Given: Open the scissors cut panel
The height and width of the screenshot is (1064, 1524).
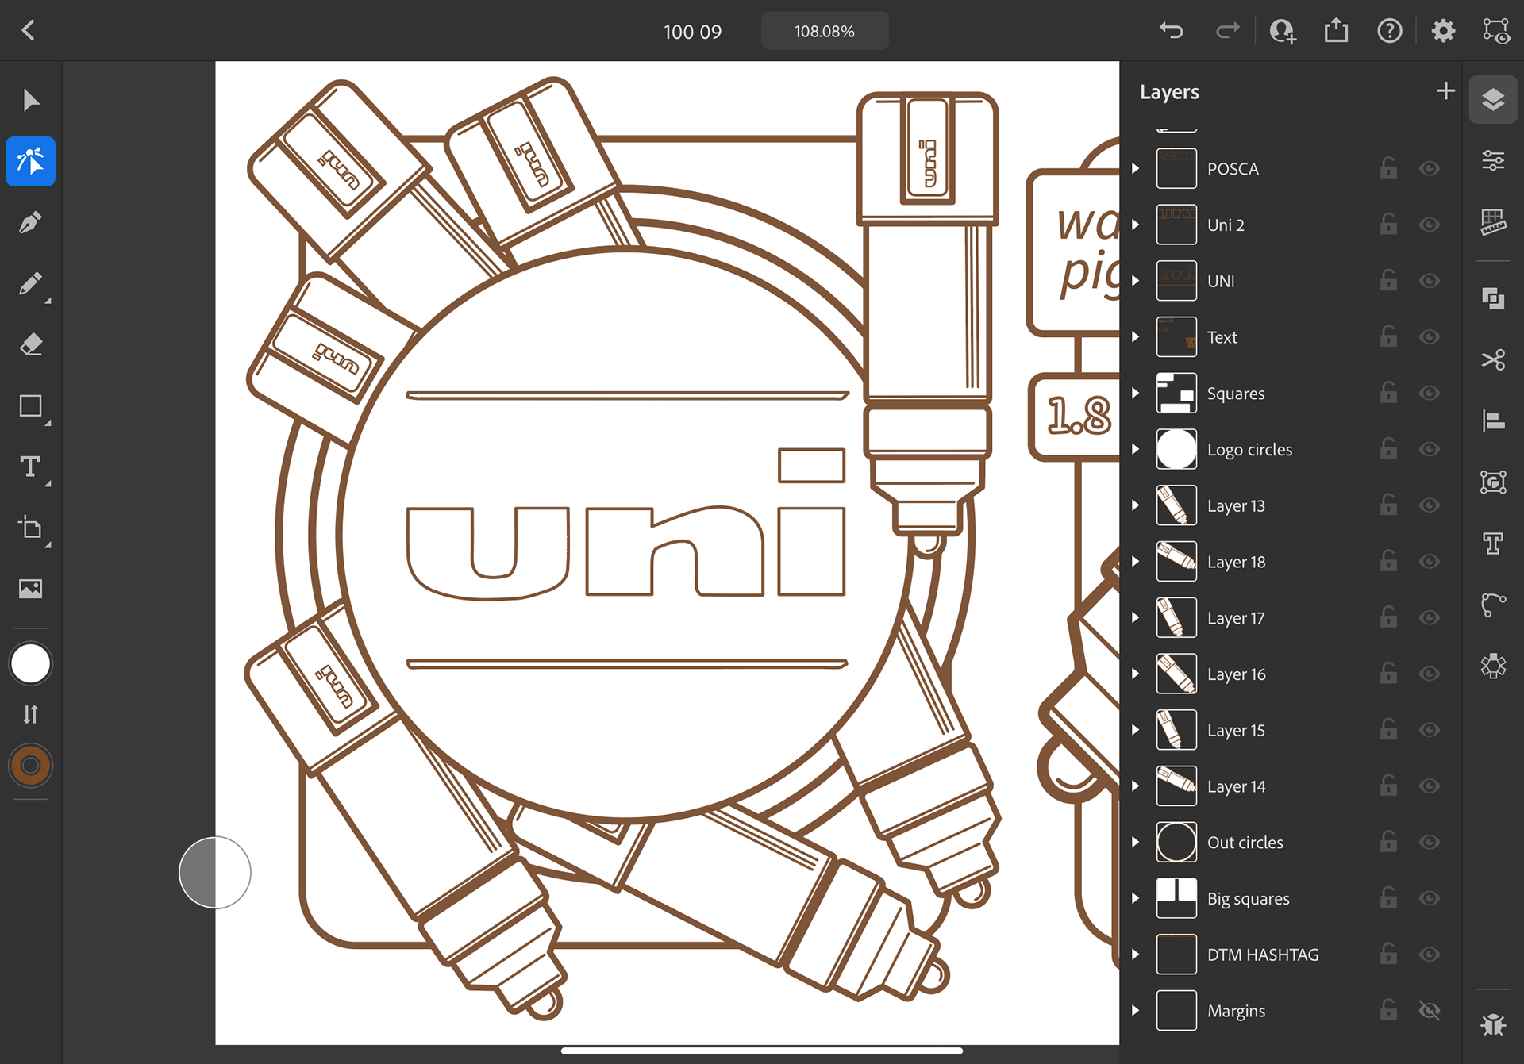Looking at the screenshot, I should (x=1493, y=359).
